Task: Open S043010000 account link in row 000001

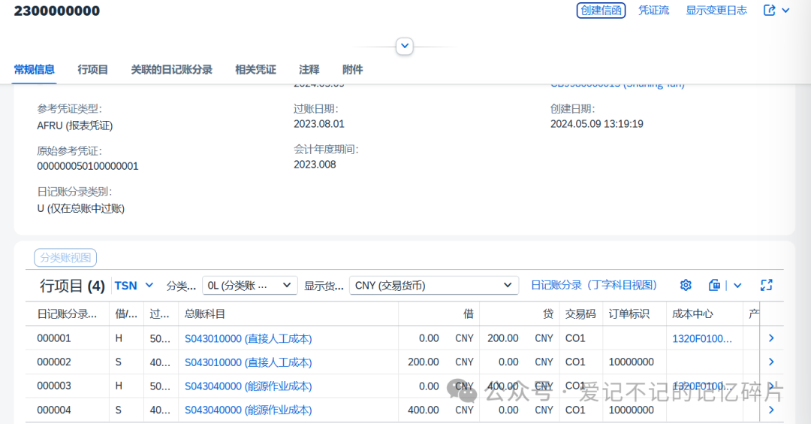Action: coord(249,338)
